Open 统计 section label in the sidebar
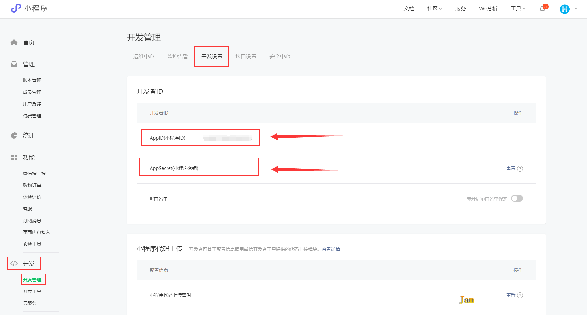The width and height of the screenshot is (587, 315). (29, 136)
